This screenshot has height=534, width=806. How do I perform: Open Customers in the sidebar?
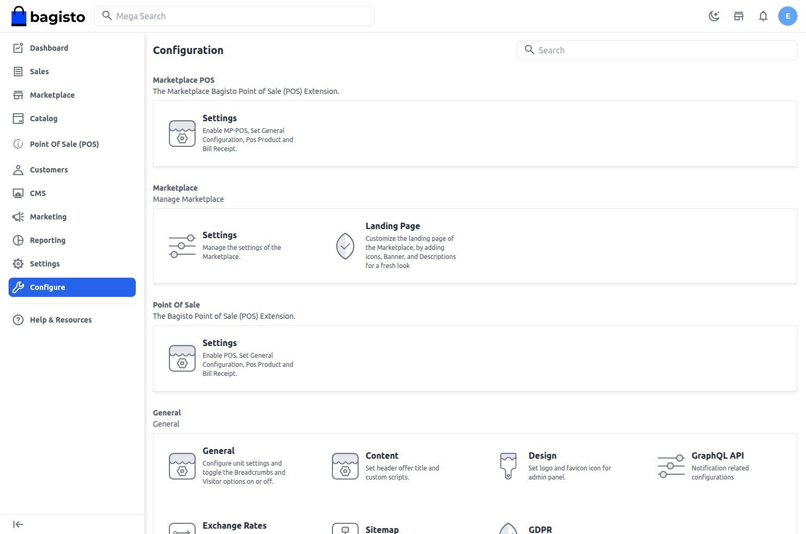coord(72,170)
